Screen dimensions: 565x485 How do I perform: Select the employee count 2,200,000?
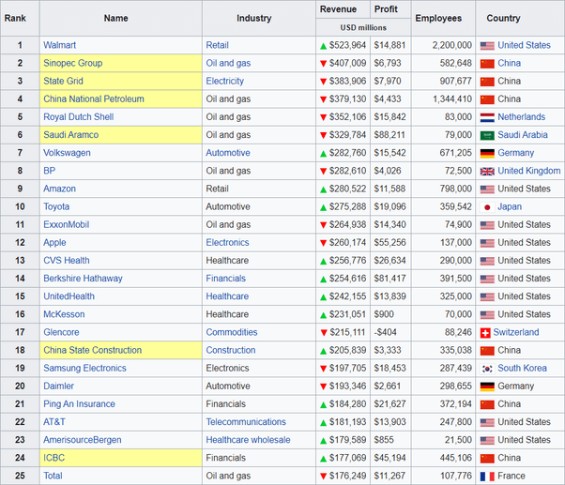tap(451, 45)
